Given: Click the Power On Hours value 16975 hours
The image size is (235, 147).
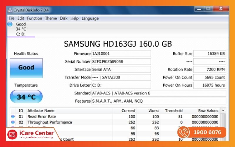Looking at the screenshot, I should pyautogui.click(x=210, y=85).
